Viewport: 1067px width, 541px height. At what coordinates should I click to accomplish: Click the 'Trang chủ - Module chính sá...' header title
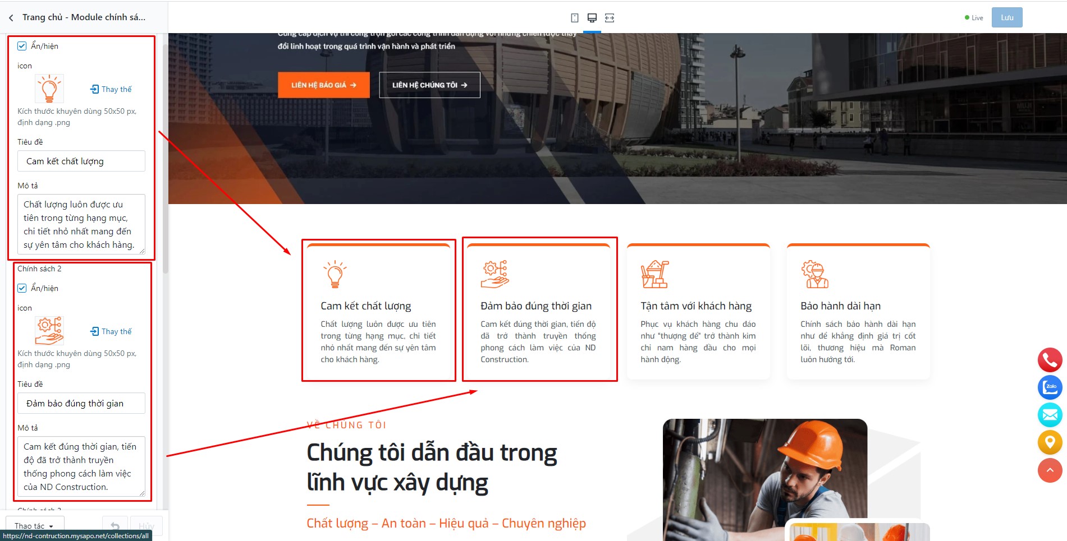84,17
